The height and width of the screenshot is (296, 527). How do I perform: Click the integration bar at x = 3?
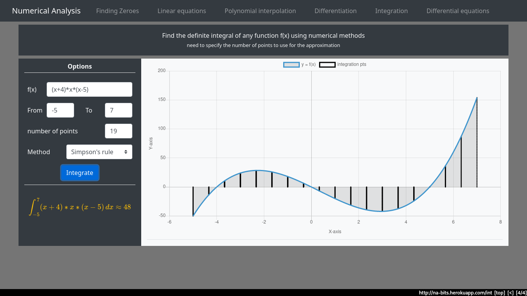click(382, 199)
